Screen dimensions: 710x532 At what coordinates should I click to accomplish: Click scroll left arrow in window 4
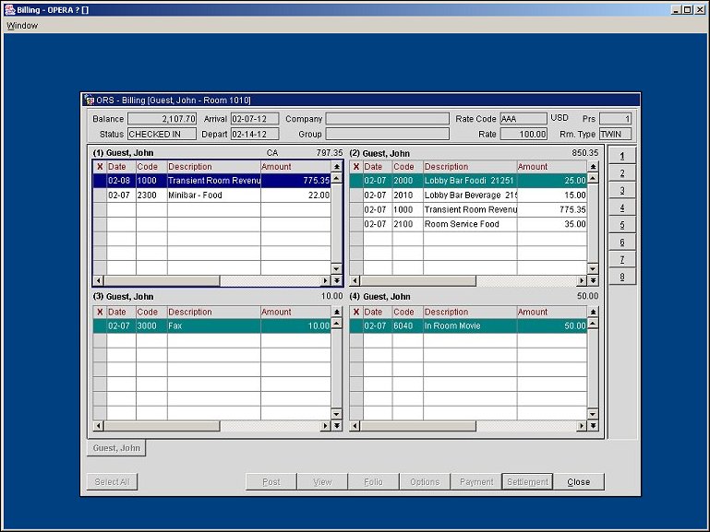pos(355,426)
